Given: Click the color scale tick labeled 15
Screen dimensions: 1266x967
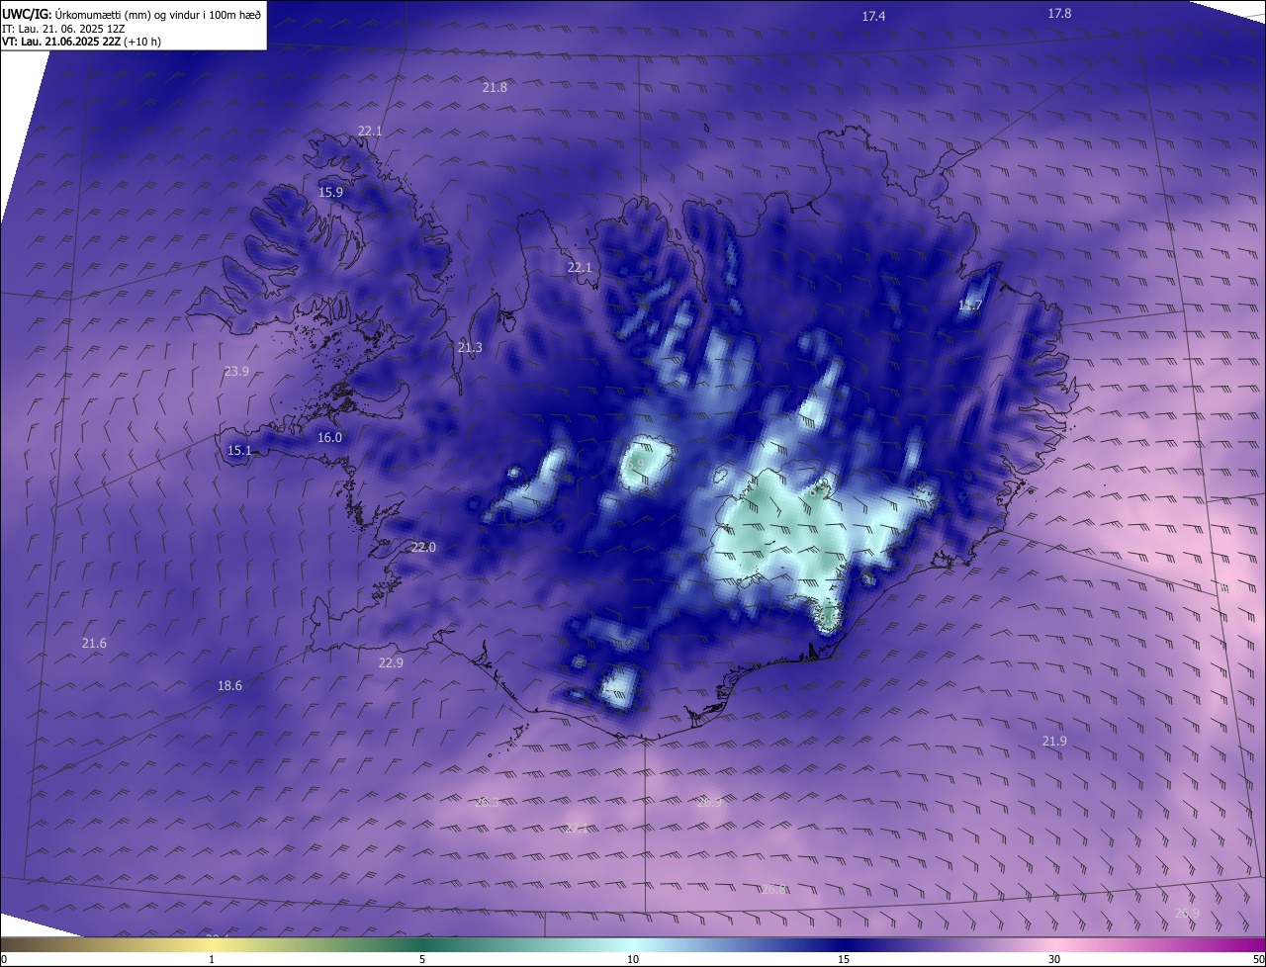Looking at the screenshot, I should [x=844, y=960].
